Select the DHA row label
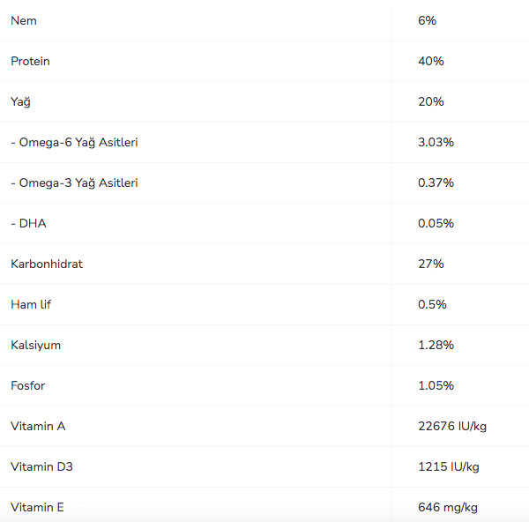Image resolution: width=529 pixels, height=529 pixels. coord(28,223)
